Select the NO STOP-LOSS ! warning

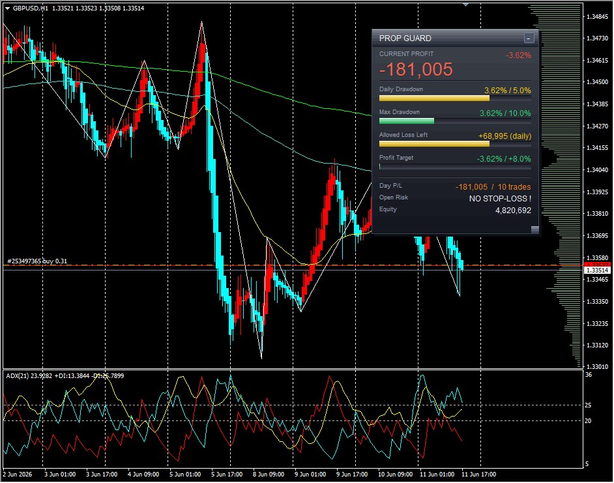pos(500,199)
